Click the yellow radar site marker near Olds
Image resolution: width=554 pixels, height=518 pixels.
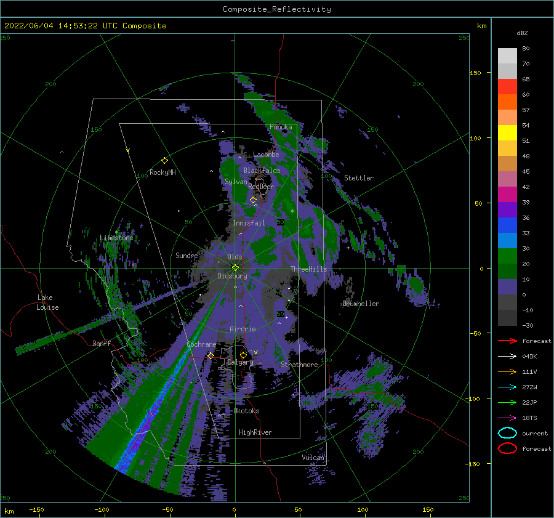(x=235, y=268)
